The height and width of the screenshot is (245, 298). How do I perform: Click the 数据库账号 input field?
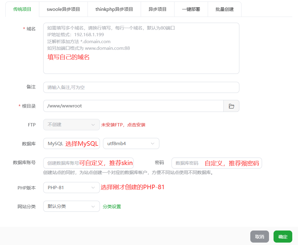[88, 163]
